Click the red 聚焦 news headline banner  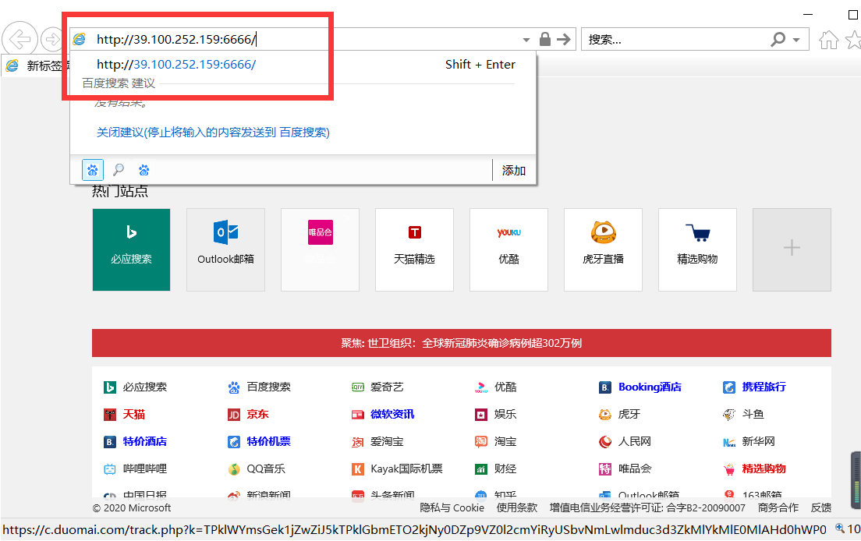click(461, 343)
